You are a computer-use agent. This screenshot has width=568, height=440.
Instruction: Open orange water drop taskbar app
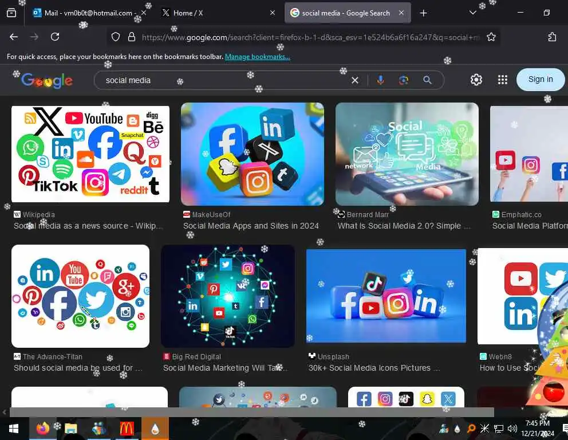click(155, 429)
